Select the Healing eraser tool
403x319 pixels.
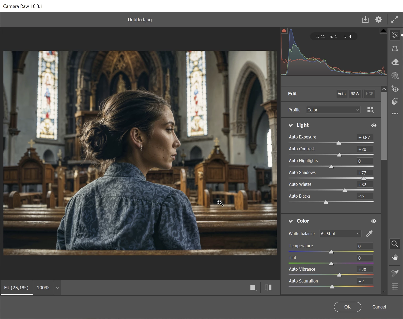point(395,62)
